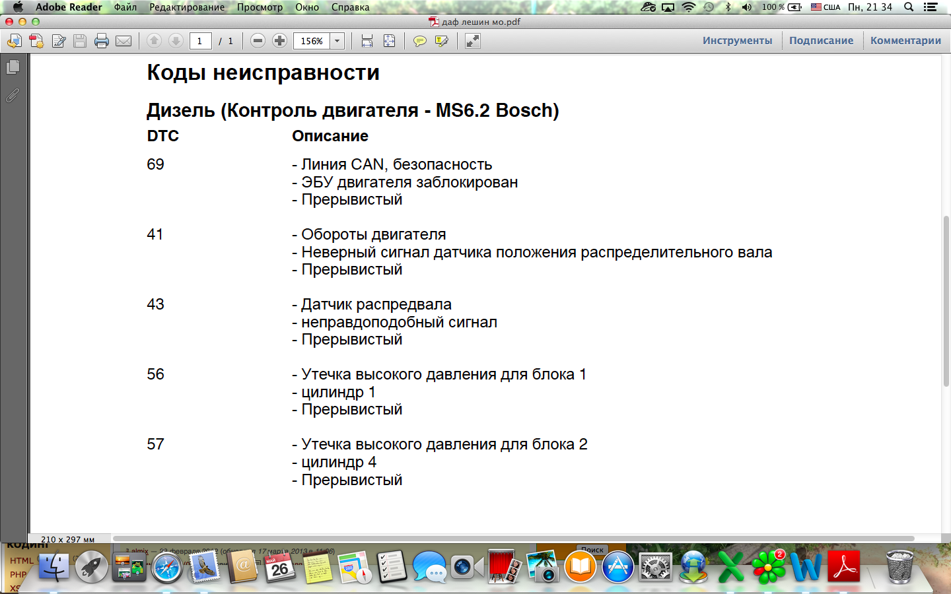Click heading 'Коды неисправности'
This screenshot has height=594, width=951.
pos(263,73)
